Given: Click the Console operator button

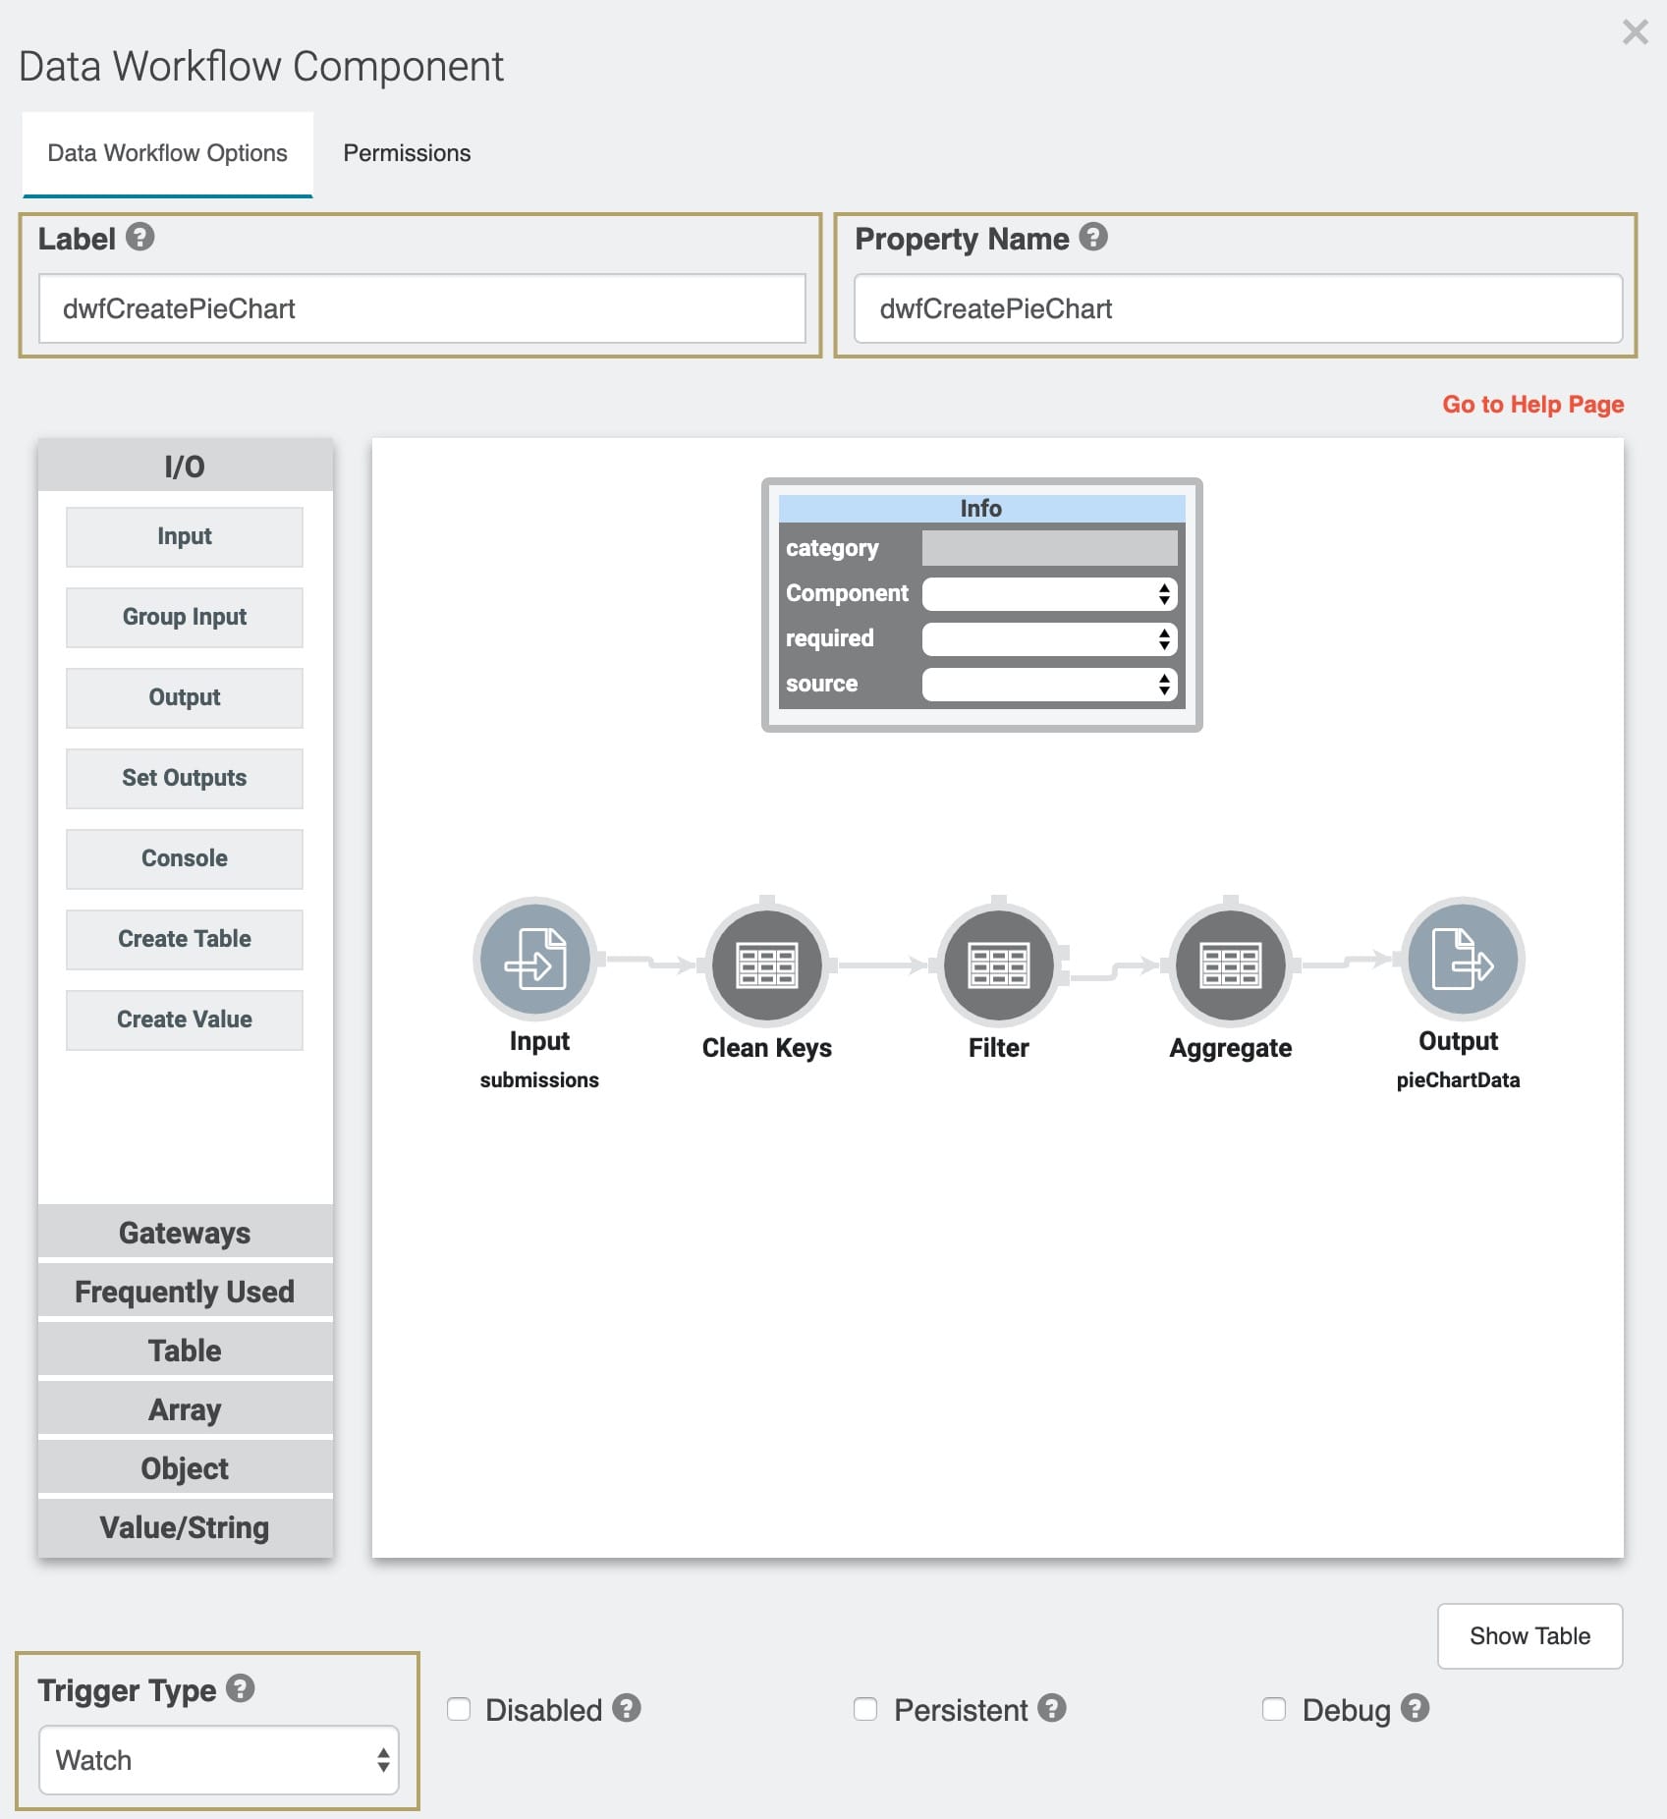Looking at the screenshot, I should pyautogui.click(x=185, y=858).
